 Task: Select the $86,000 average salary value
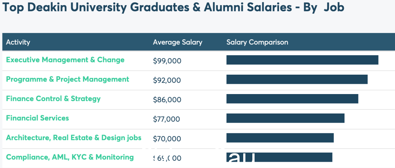(x=167, y=100)
